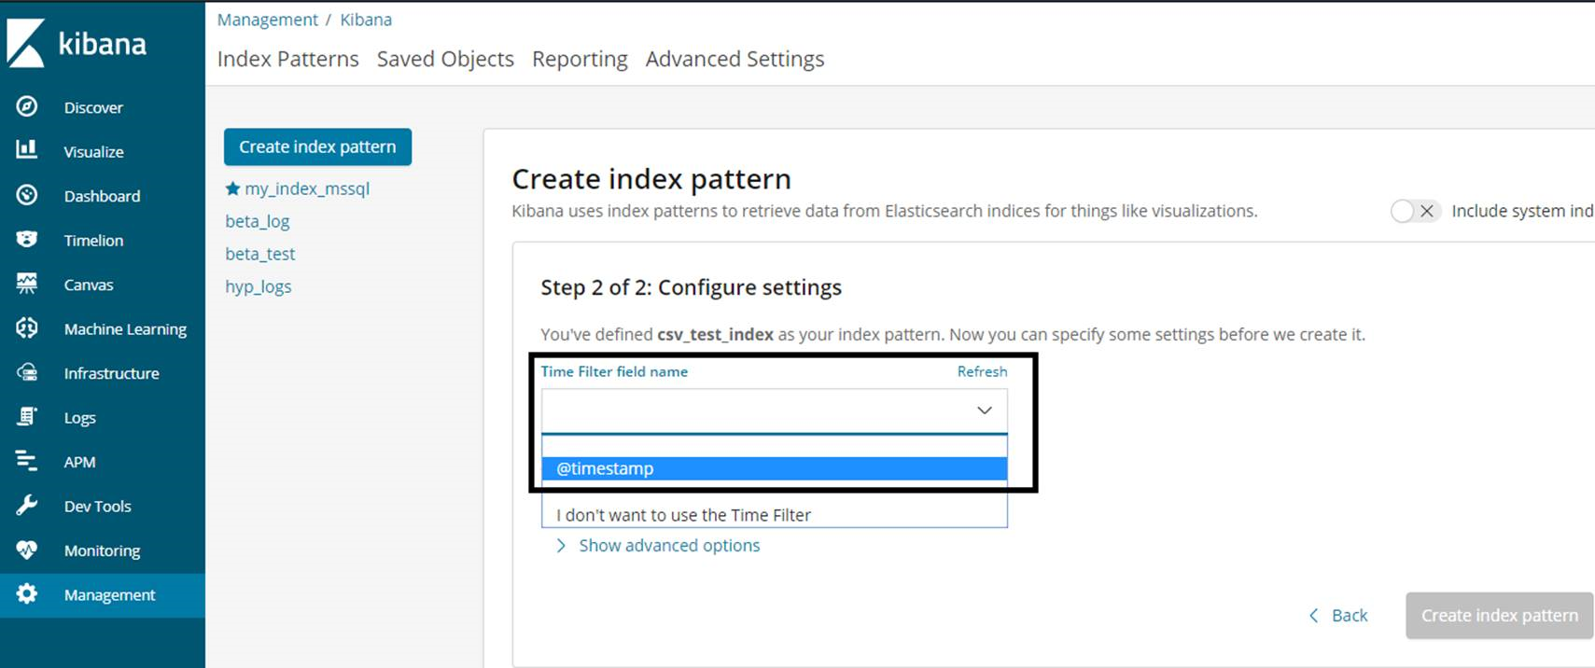
Task: Click the Management gear icon
Action: (27, 593)
